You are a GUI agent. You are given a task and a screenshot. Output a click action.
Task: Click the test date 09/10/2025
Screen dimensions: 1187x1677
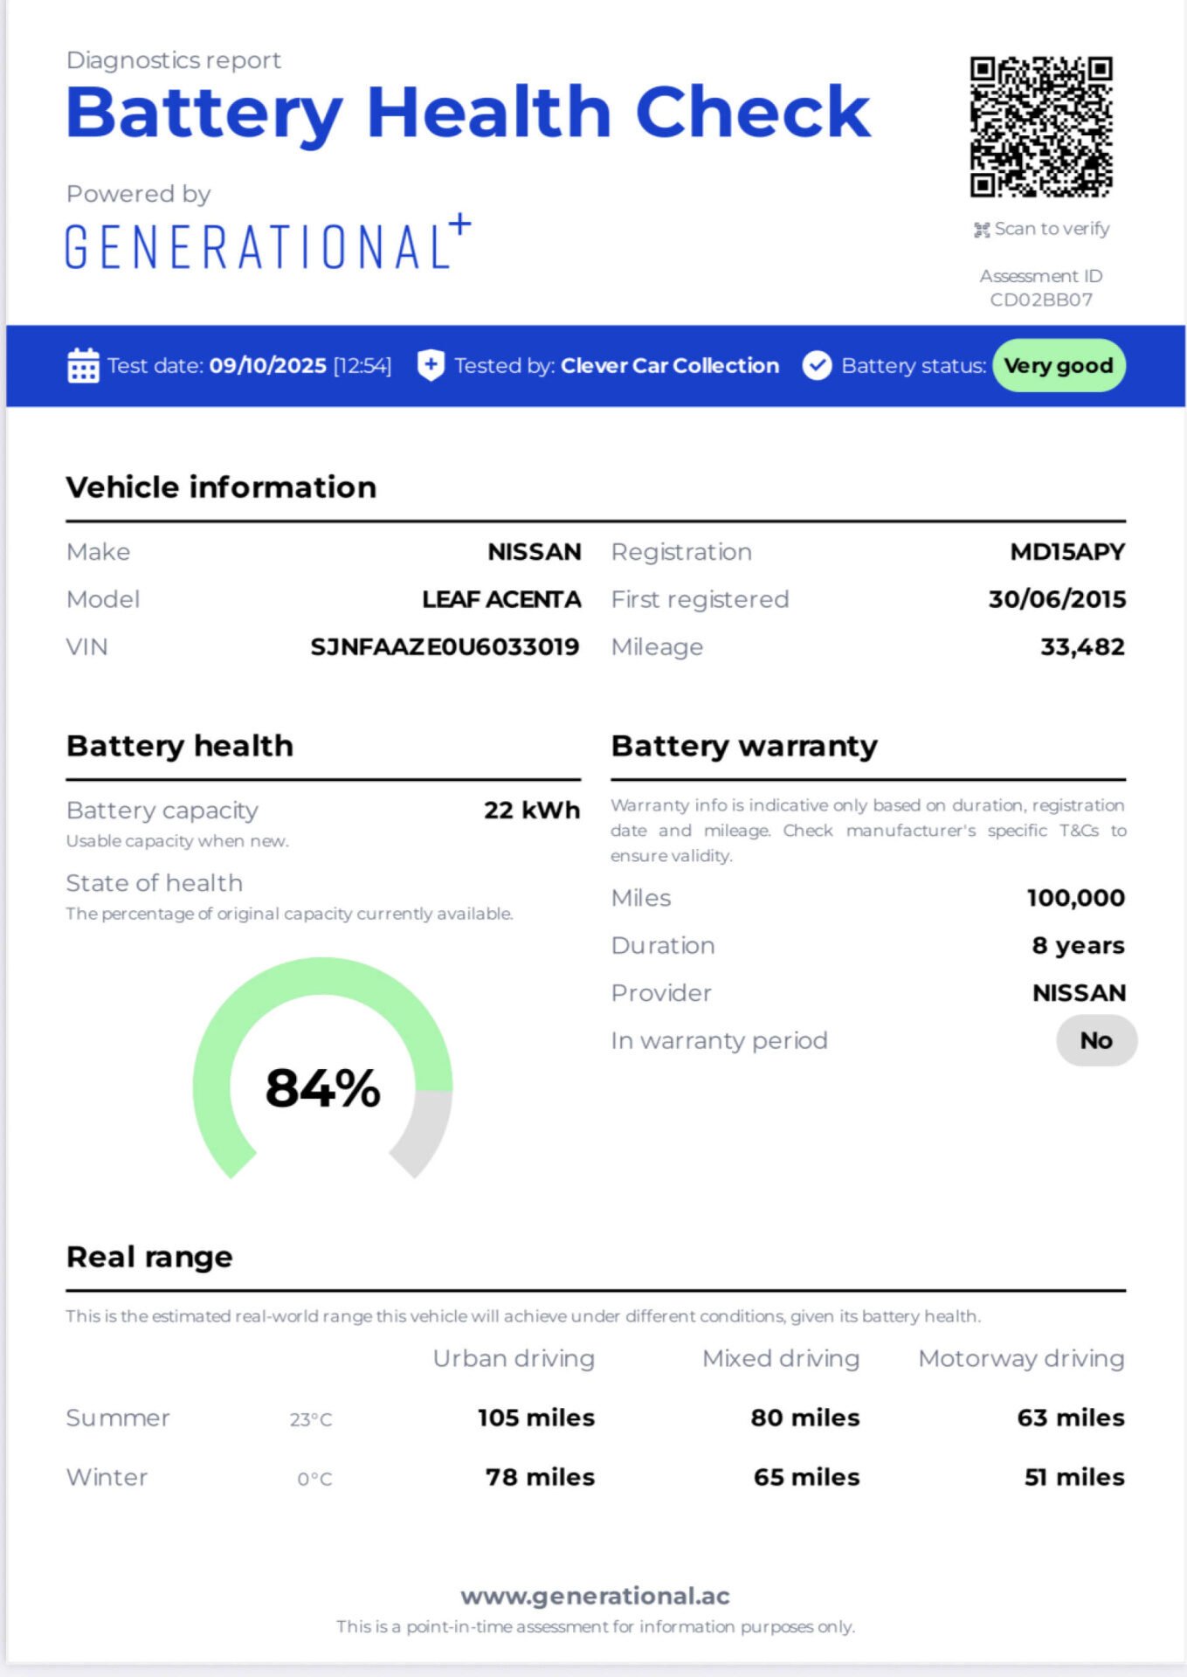point(267,365)
